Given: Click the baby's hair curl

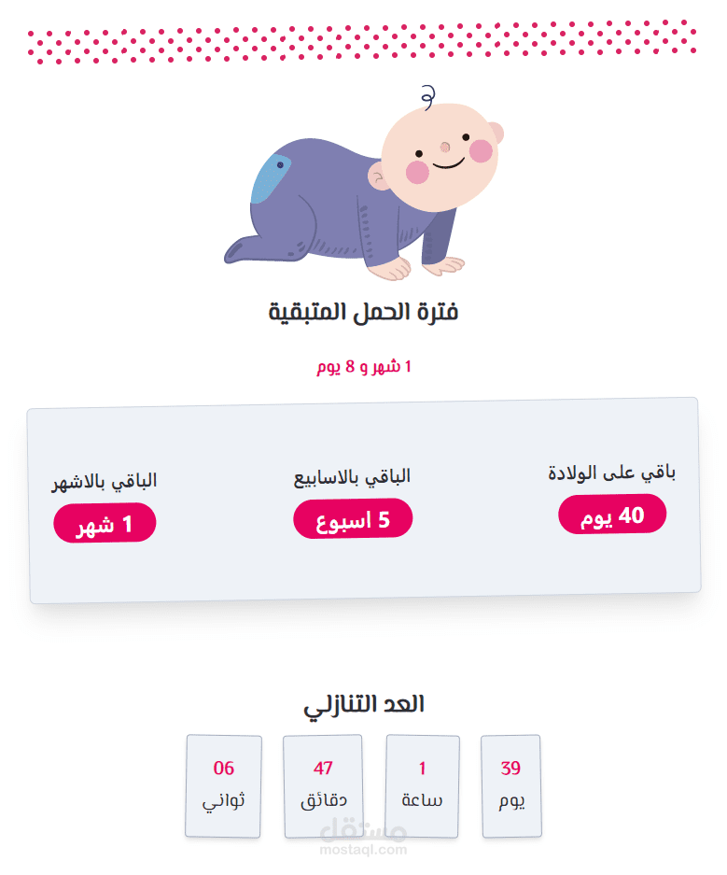Looking at the screenshot, I should 427,96.
